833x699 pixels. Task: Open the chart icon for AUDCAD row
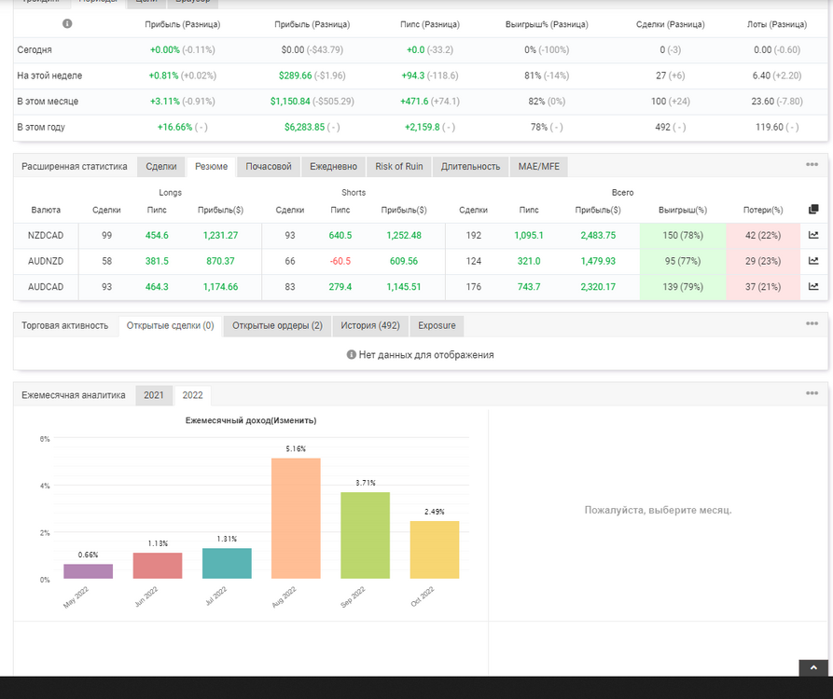(x=813, y=286)
